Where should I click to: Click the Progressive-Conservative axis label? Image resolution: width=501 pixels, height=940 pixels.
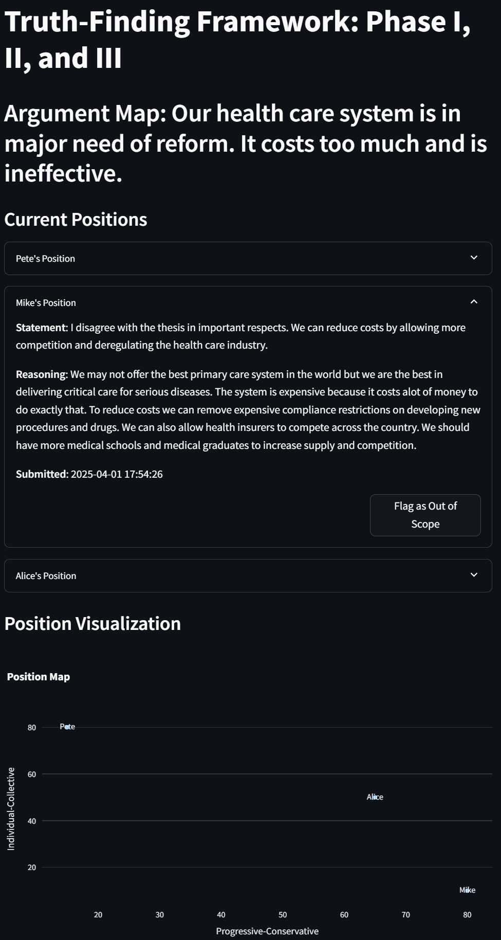pos(267,931)
